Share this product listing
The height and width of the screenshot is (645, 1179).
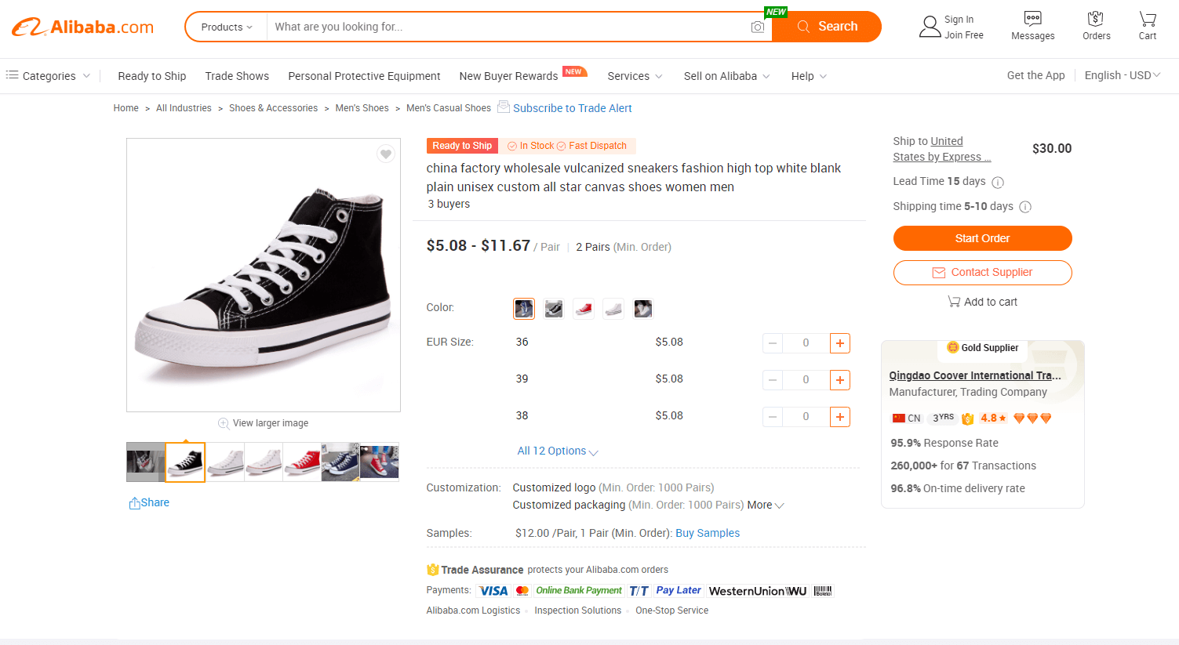point(148,502)
